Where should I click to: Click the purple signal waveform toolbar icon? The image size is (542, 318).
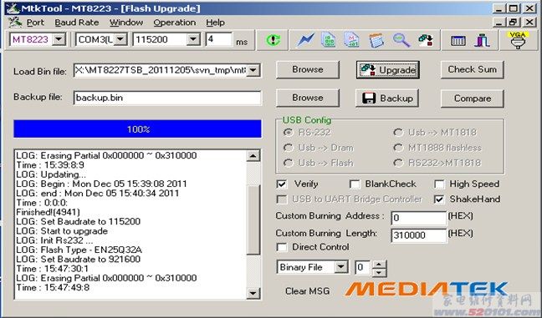(x=483, y=40)
